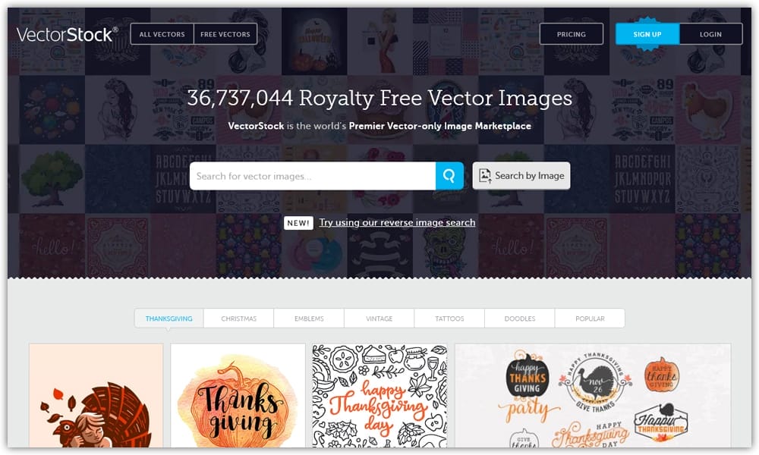
Task: Click the NEW! badge label
Action: coord(298,223)
